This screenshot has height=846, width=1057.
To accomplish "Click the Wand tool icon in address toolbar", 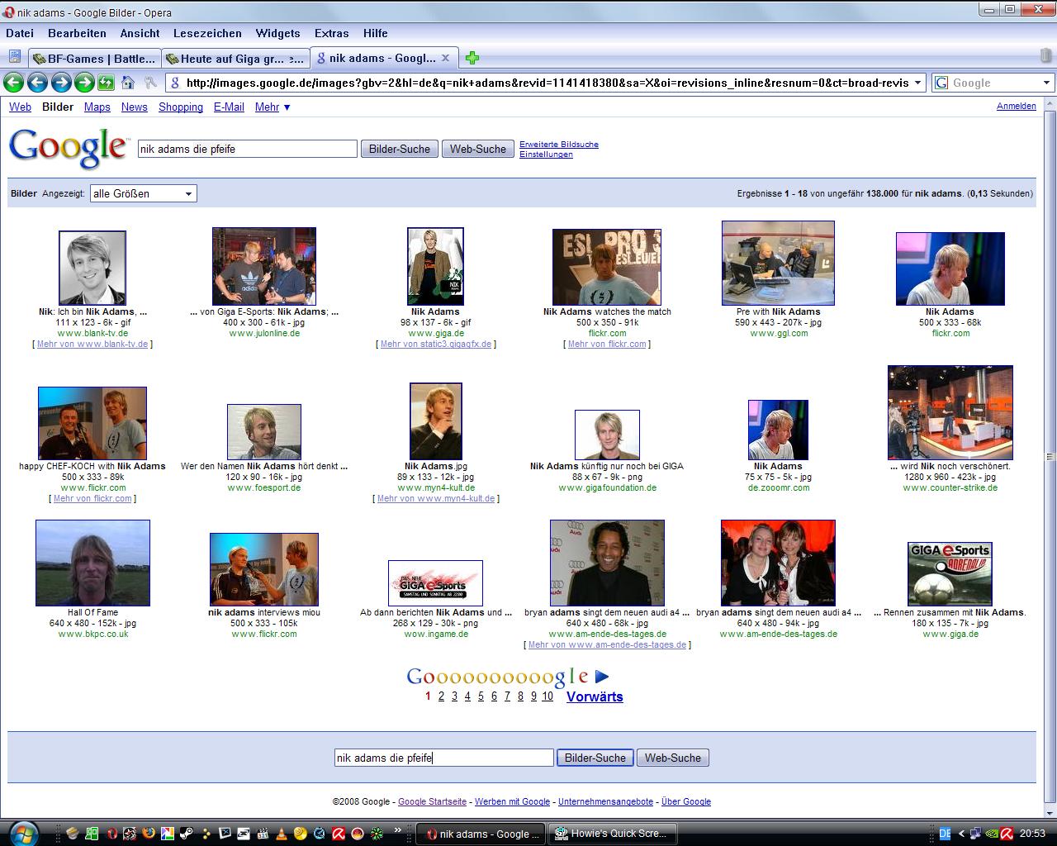I will click(x=150, y=83).
